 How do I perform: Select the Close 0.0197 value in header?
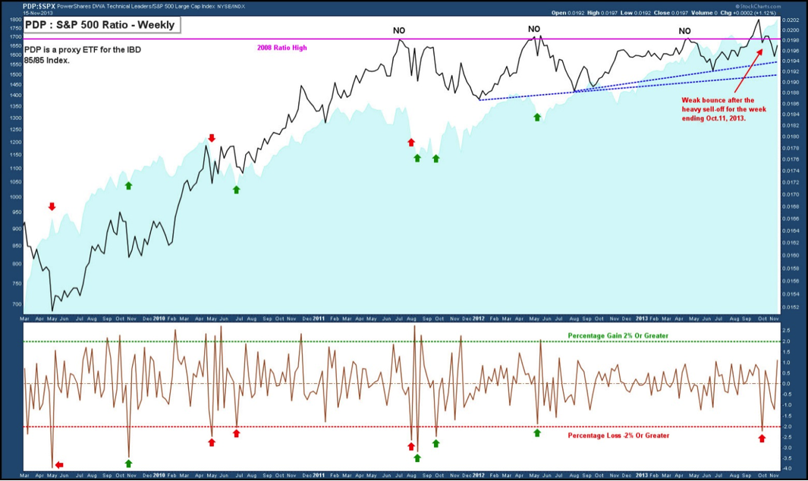[671, 13]
